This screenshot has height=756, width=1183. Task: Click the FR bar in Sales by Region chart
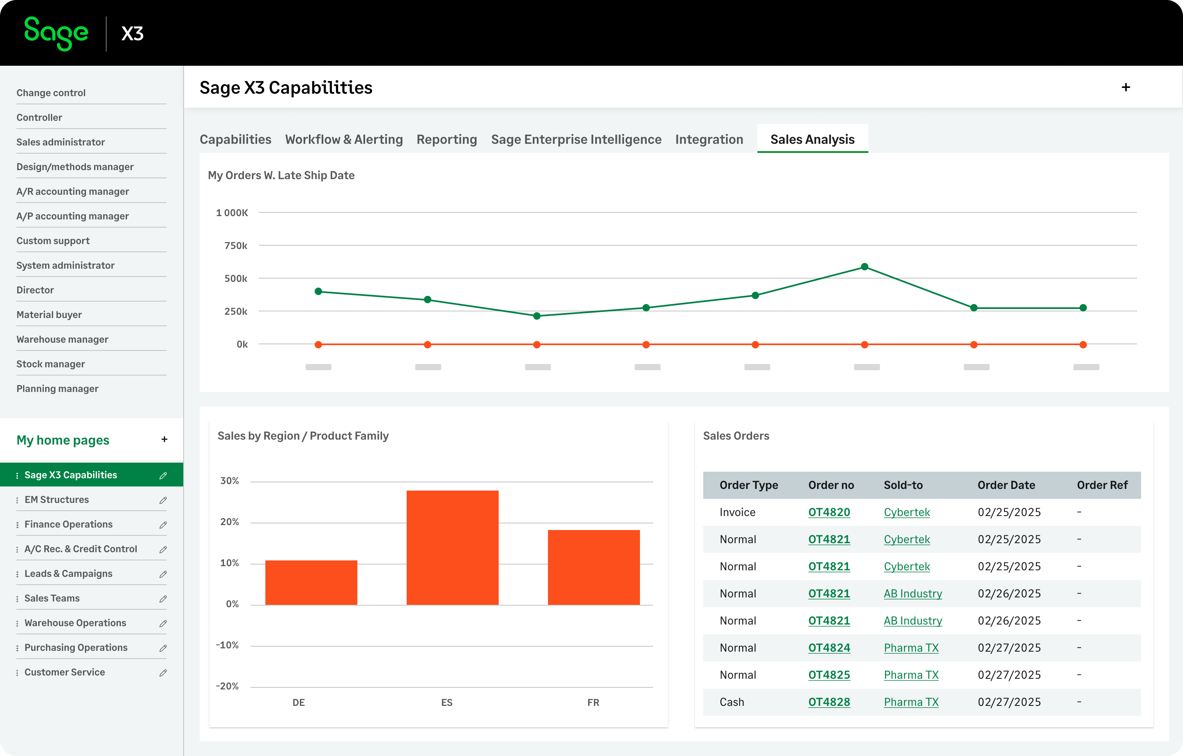tap(594, 567)
